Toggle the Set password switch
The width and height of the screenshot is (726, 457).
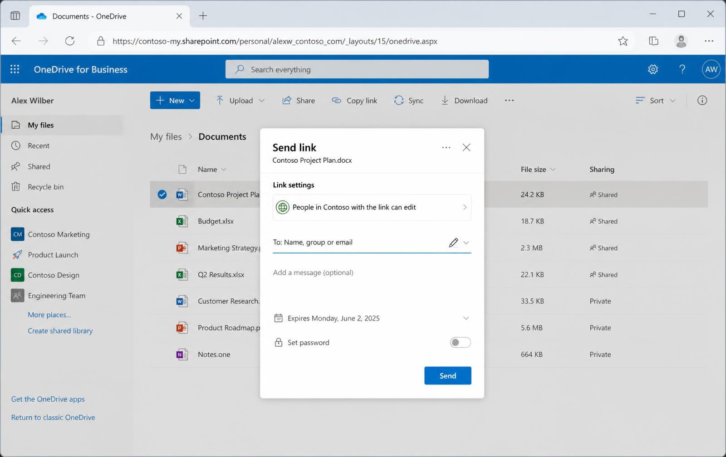click(460, 343)
